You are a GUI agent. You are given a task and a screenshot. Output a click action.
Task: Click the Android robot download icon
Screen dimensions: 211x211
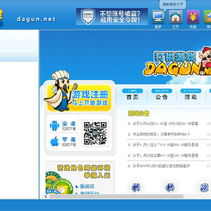tap(55, 125)
